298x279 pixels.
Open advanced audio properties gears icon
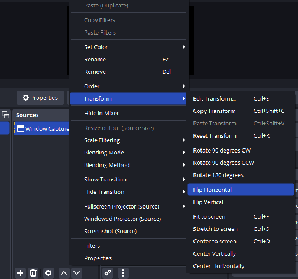108,273
